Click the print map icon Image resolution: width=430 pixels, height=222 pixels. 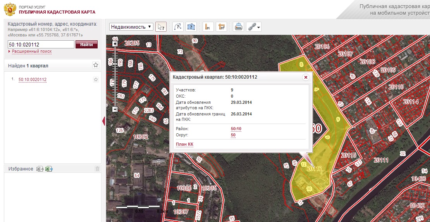[239, 27]
